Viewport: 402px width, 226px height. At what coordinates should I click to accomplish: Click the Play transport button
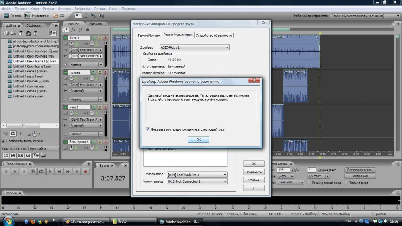15,171
